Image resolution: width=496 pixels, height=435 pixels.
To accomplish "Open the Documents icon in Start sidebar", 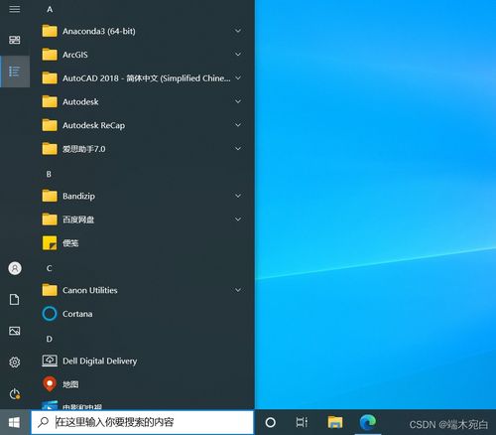I will (15, 300).
